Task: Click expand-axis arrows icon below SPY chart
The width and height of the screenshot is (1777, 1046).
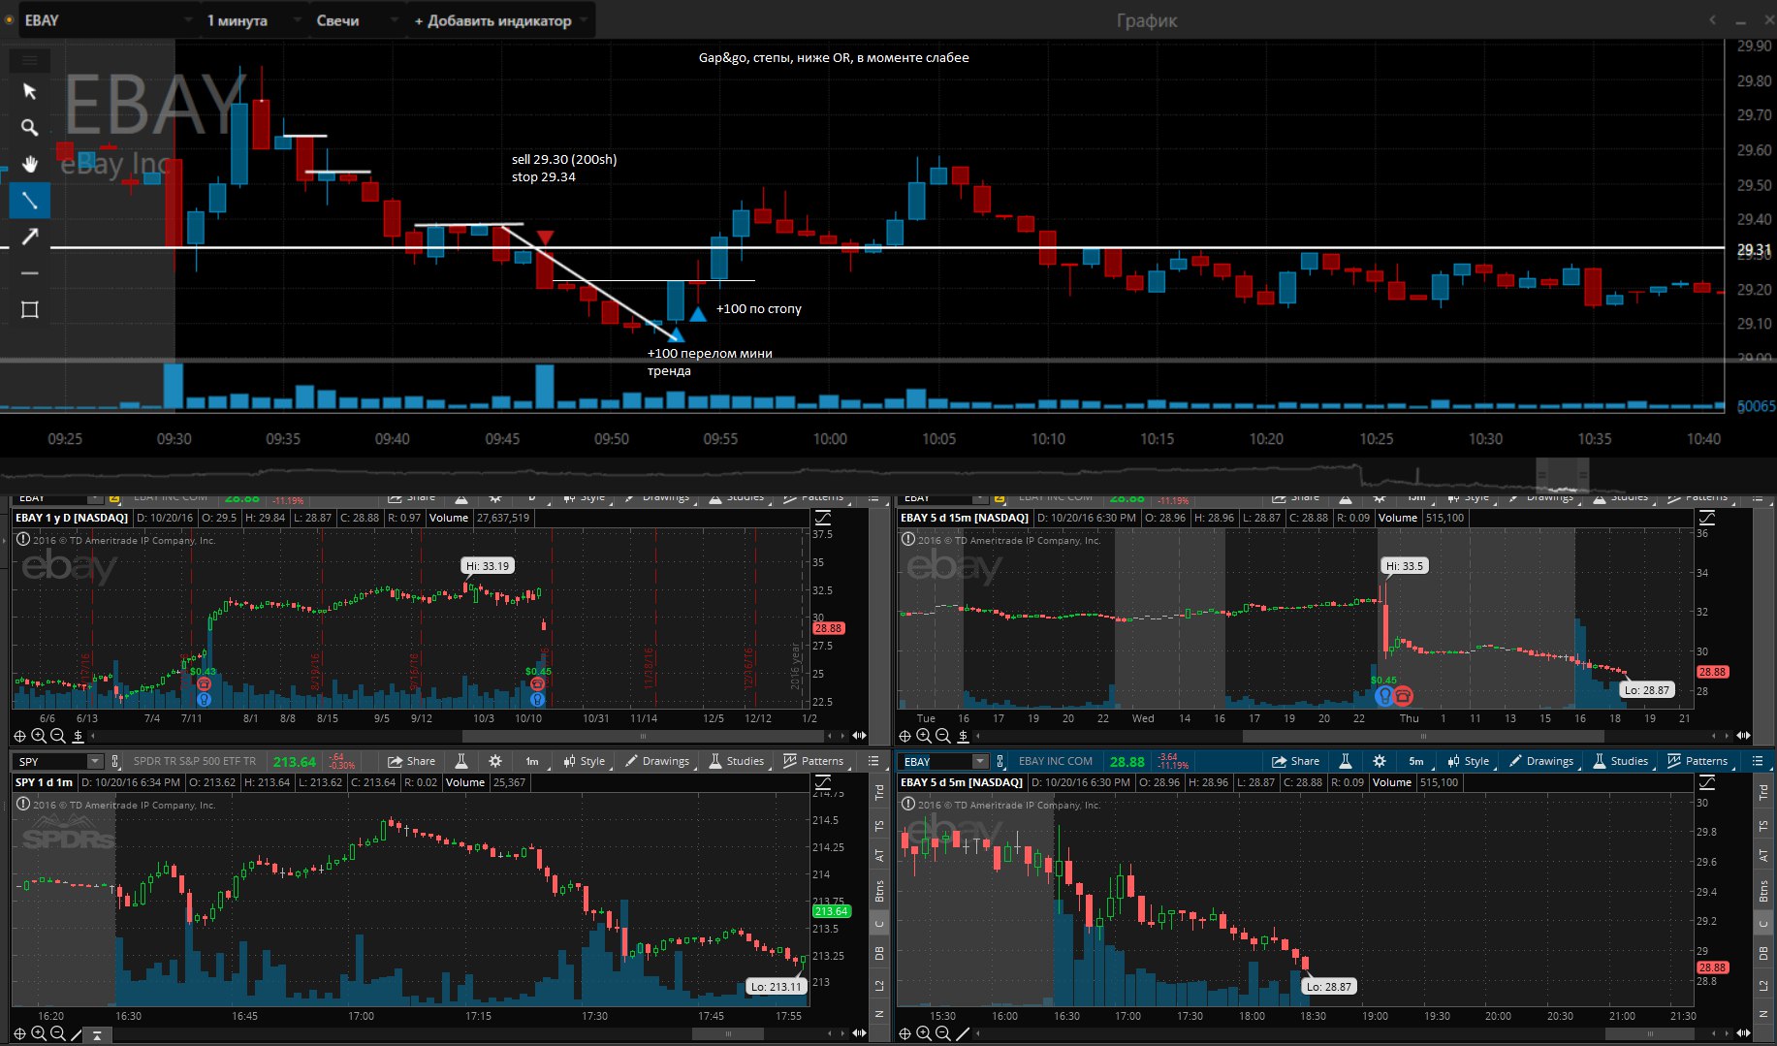Action: point(860,1033)
